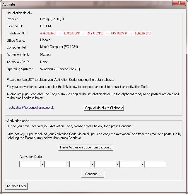This screenshot has width=188, height=194.
Task: Focus the fifth Activation Code field
Action: tap(130, 164)
